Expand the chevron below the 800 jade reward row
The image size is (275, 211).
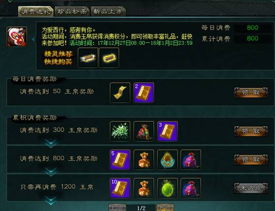tap(51, 172)
